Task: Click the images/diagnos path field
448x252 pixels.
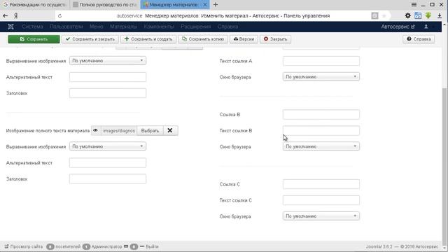Action: click(x=119, y=131)
